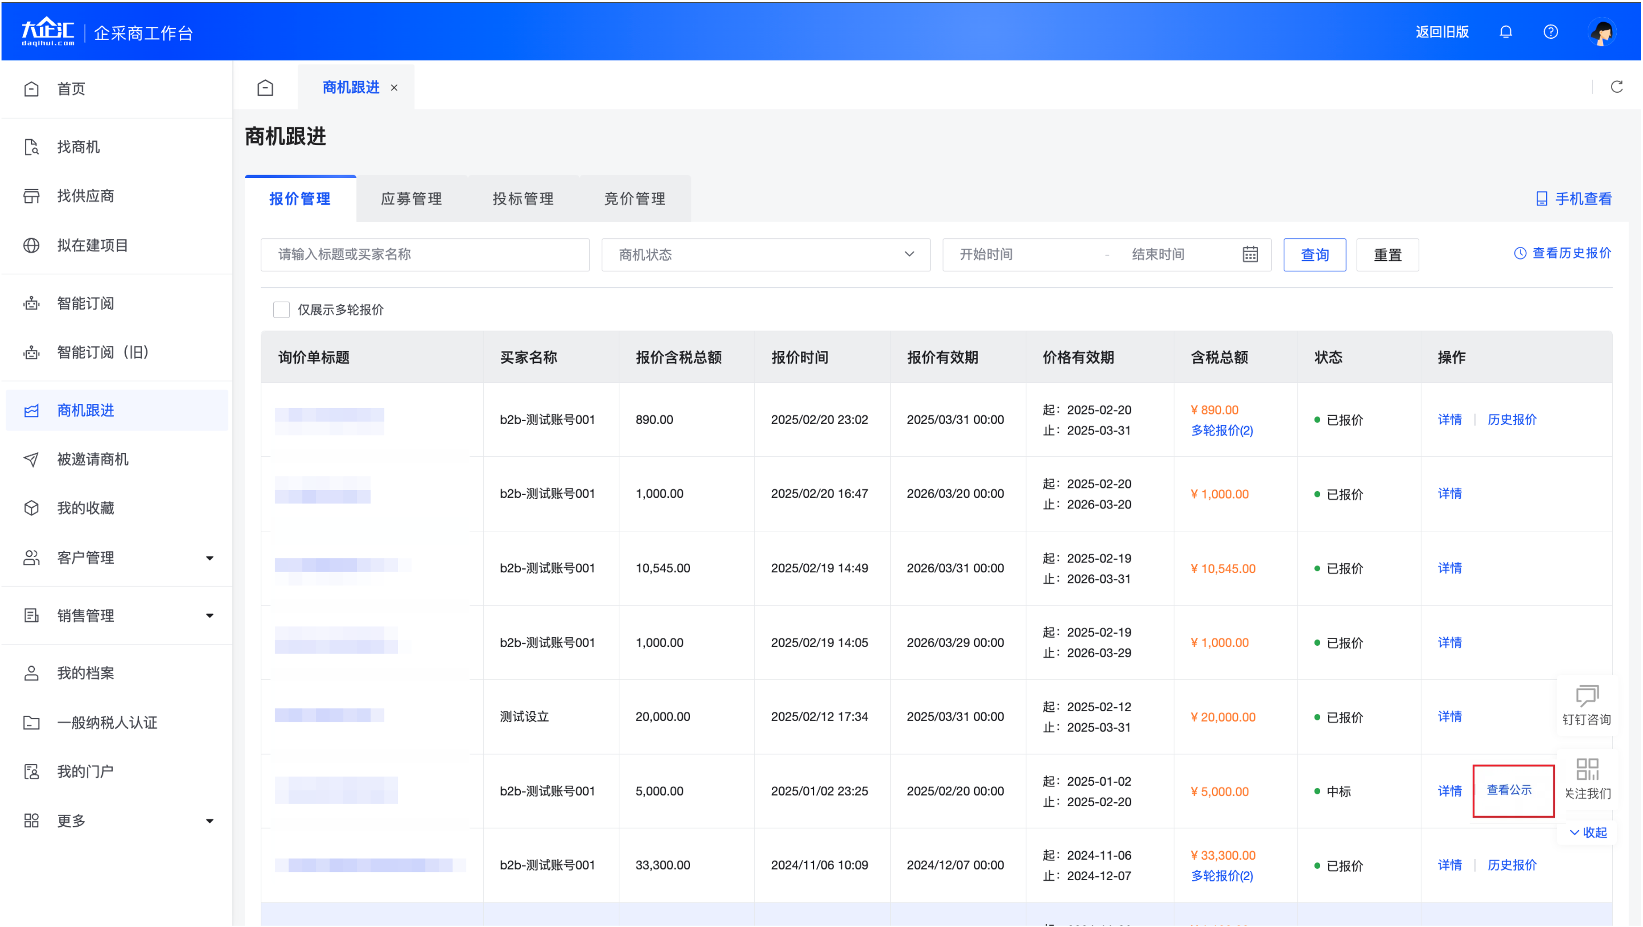
Task: Click the 大企汇 logo
Action: tap(48, 31)
